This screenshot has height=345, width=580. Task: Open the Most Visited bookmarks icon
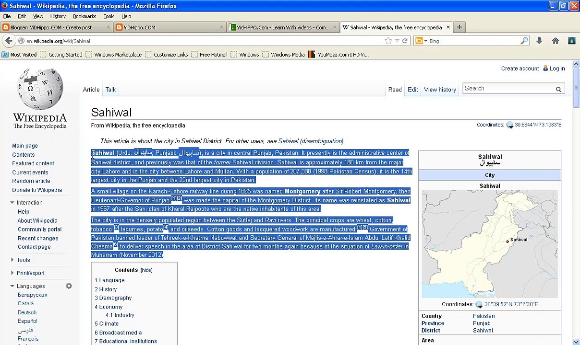pos(5,55)
